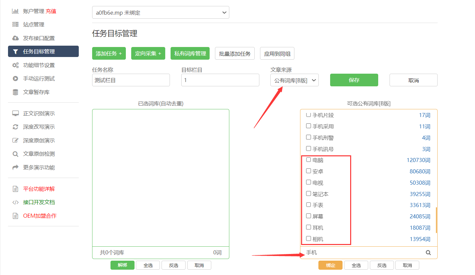The width and height of the screenshot is (475, 275).
Task: Click the refresh icon beside 深度改写演示
Action: (15, 127)
